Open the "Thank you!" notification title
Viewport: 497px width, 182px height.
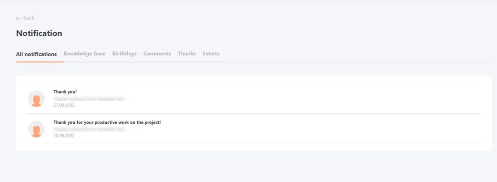click(x=65, y=92)
